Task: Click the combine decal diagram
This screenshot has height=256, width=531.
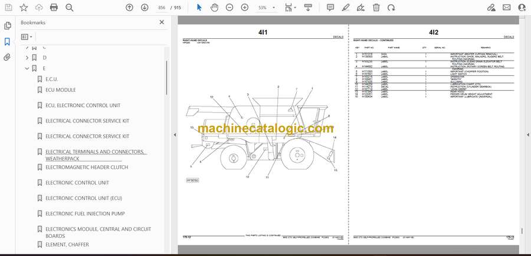Action: (262, 134)
